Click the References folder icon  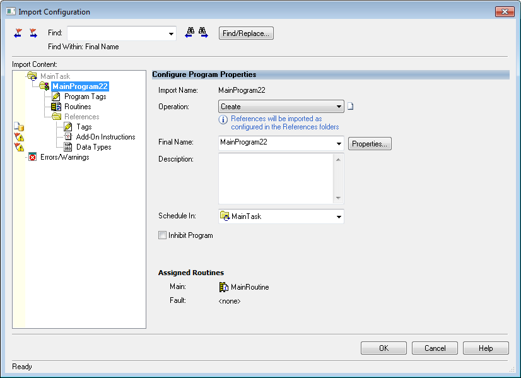[x=57, y=116]
